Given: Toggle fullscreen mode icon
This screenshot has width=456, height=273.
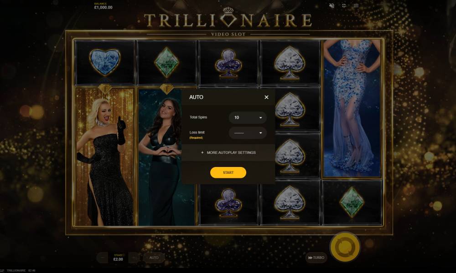Looking at the screenshot, I should tap(344, 5).
